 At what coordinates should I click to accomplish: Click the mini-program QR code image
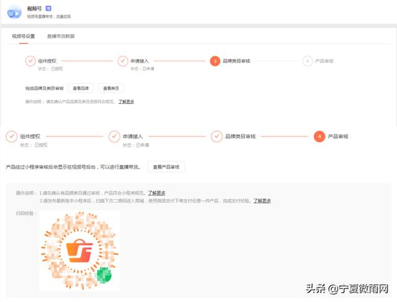click(x=80, y=251)
